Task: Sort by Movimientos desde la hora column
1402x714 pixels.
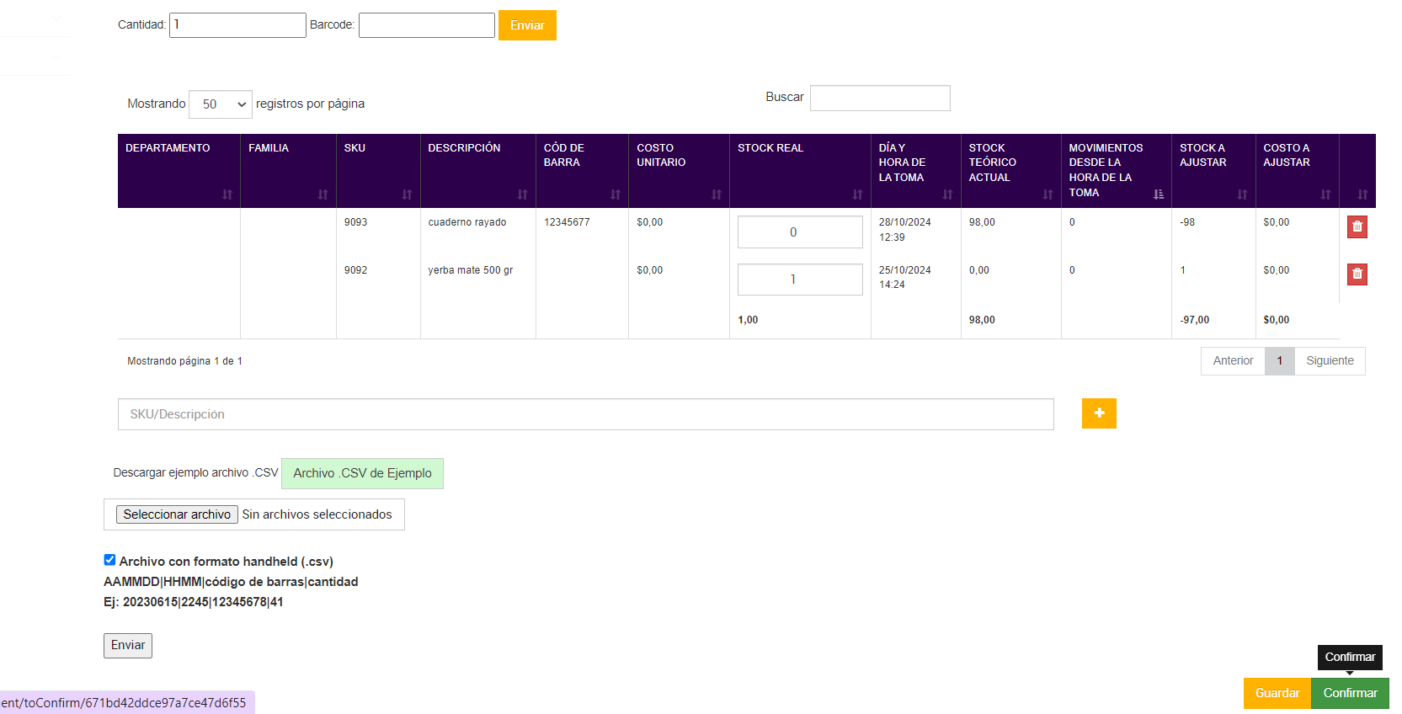Action: pyautogui.click(x=1158, y=194)
